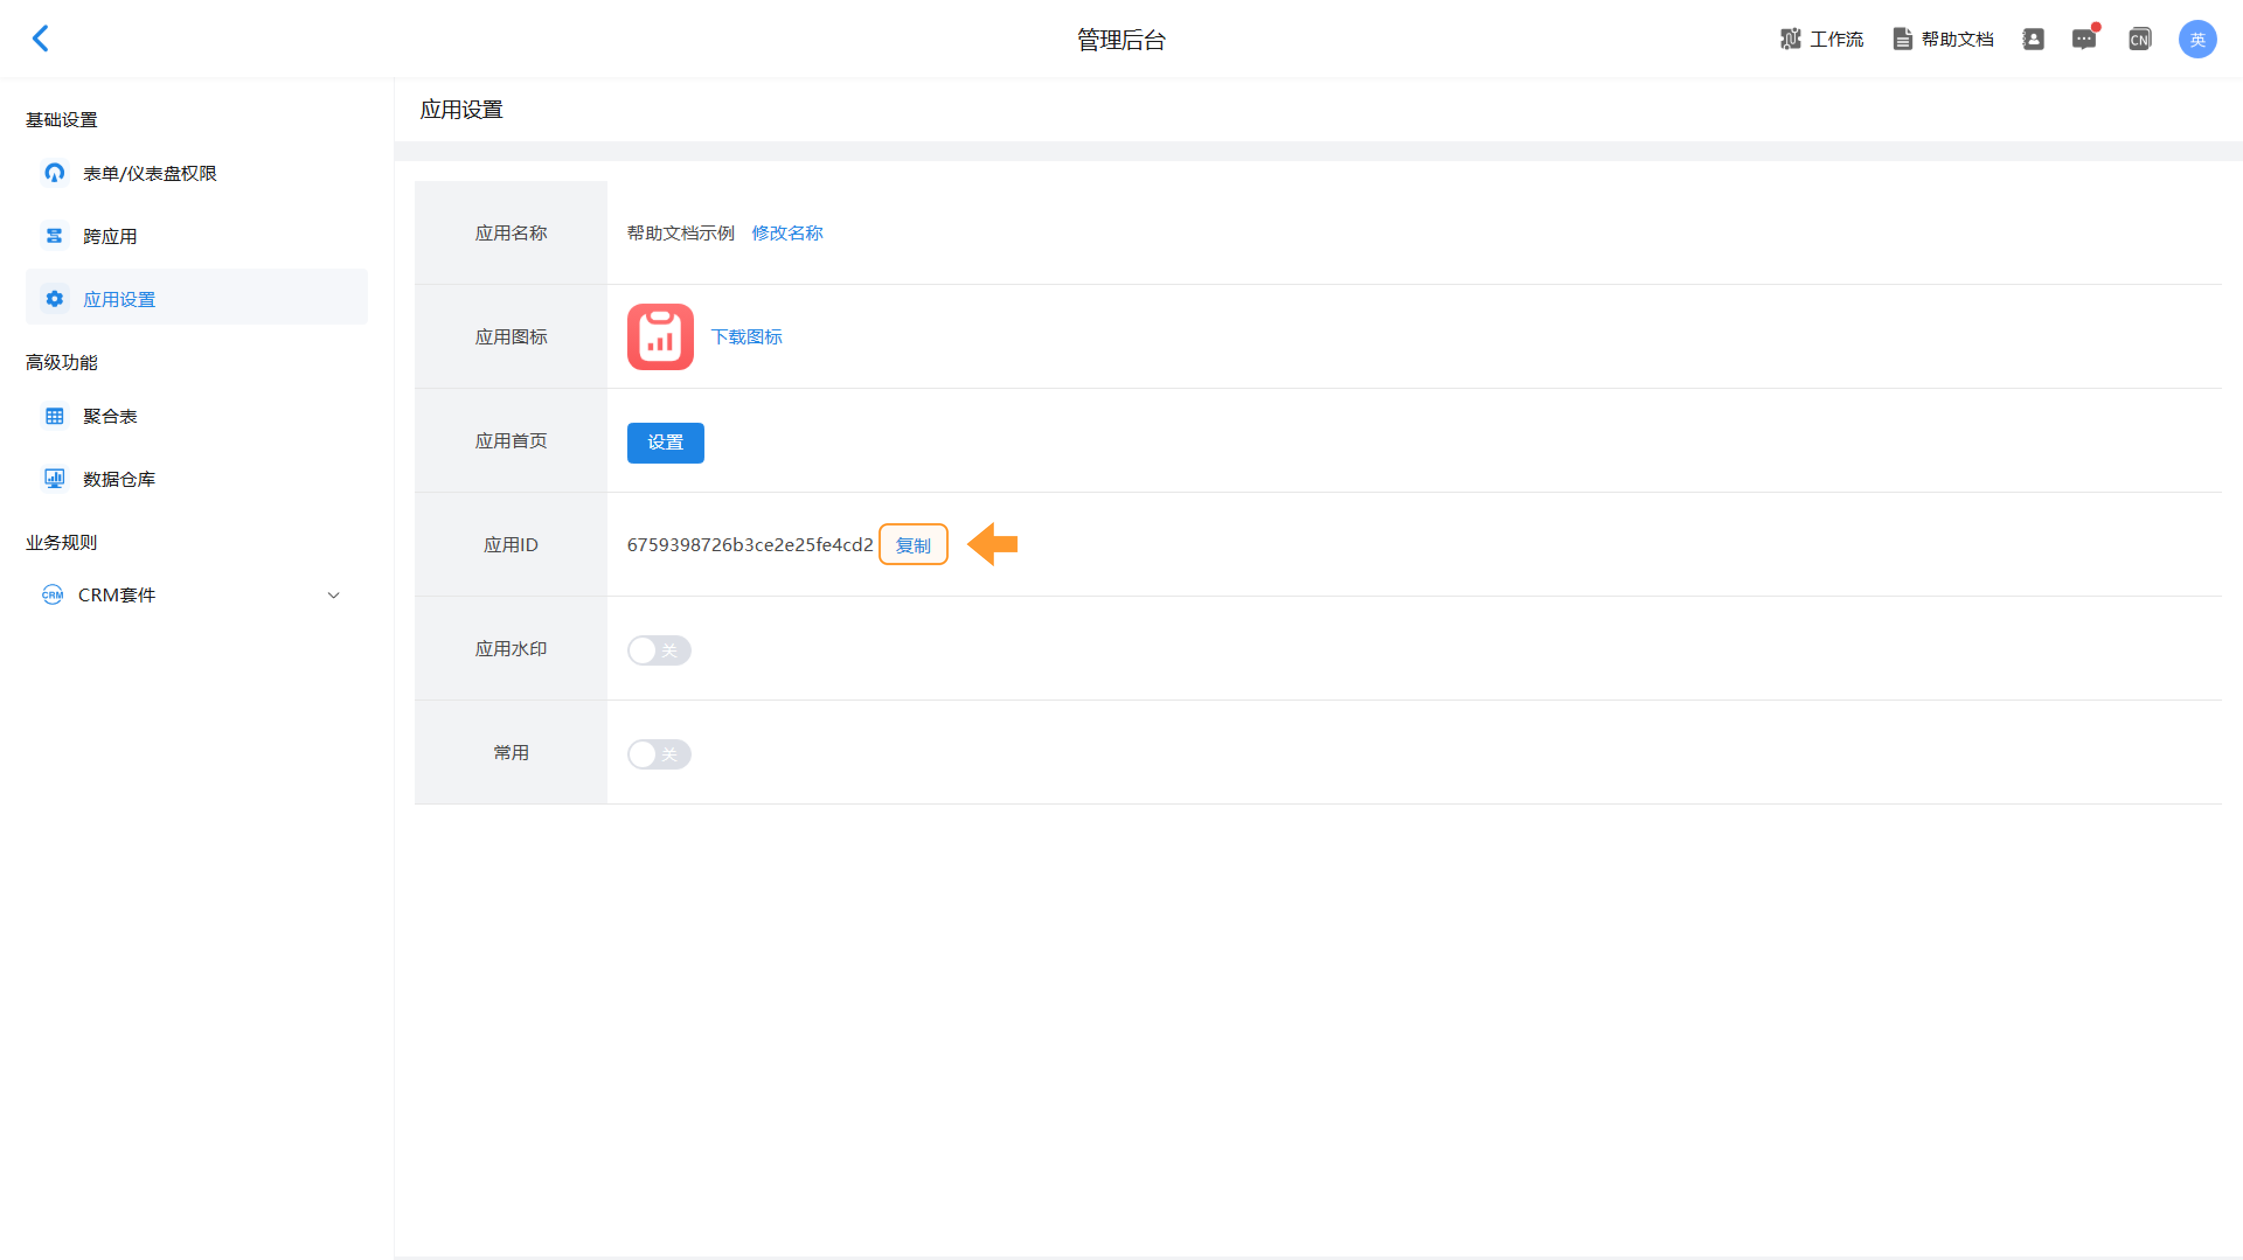
Task: Toggle the Frequently Used switch
Action: [658, 754]
